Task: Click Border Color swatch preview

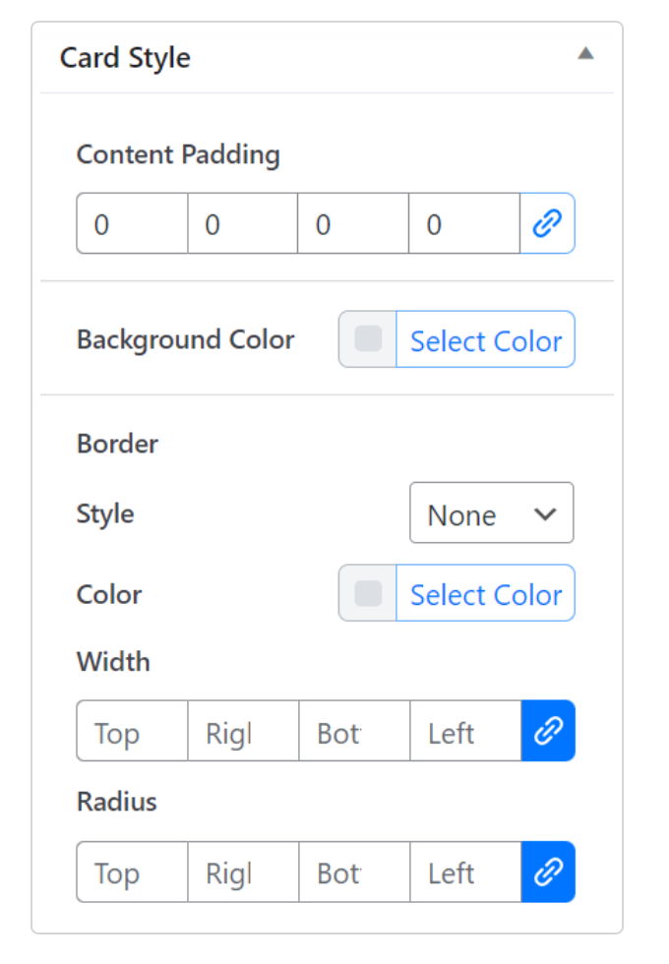Action: (368, 593)
